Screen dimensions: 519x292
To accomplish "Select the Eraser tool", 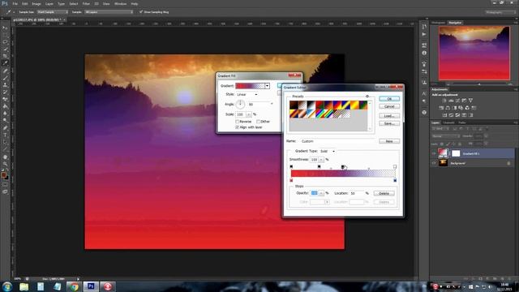I will coord(5,99).
